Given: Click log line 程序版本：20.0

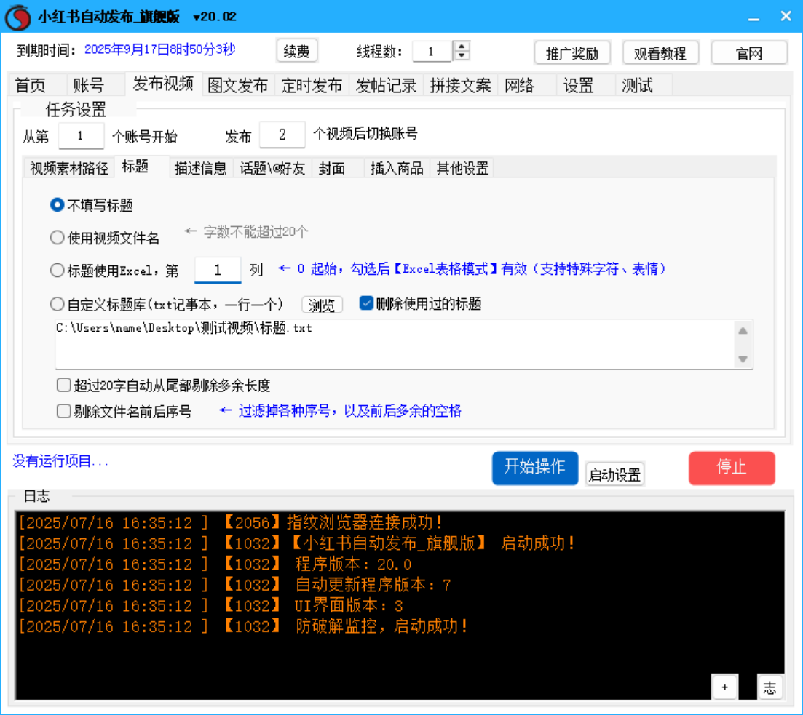Looking at the screenshot, I should pos(215,564).
